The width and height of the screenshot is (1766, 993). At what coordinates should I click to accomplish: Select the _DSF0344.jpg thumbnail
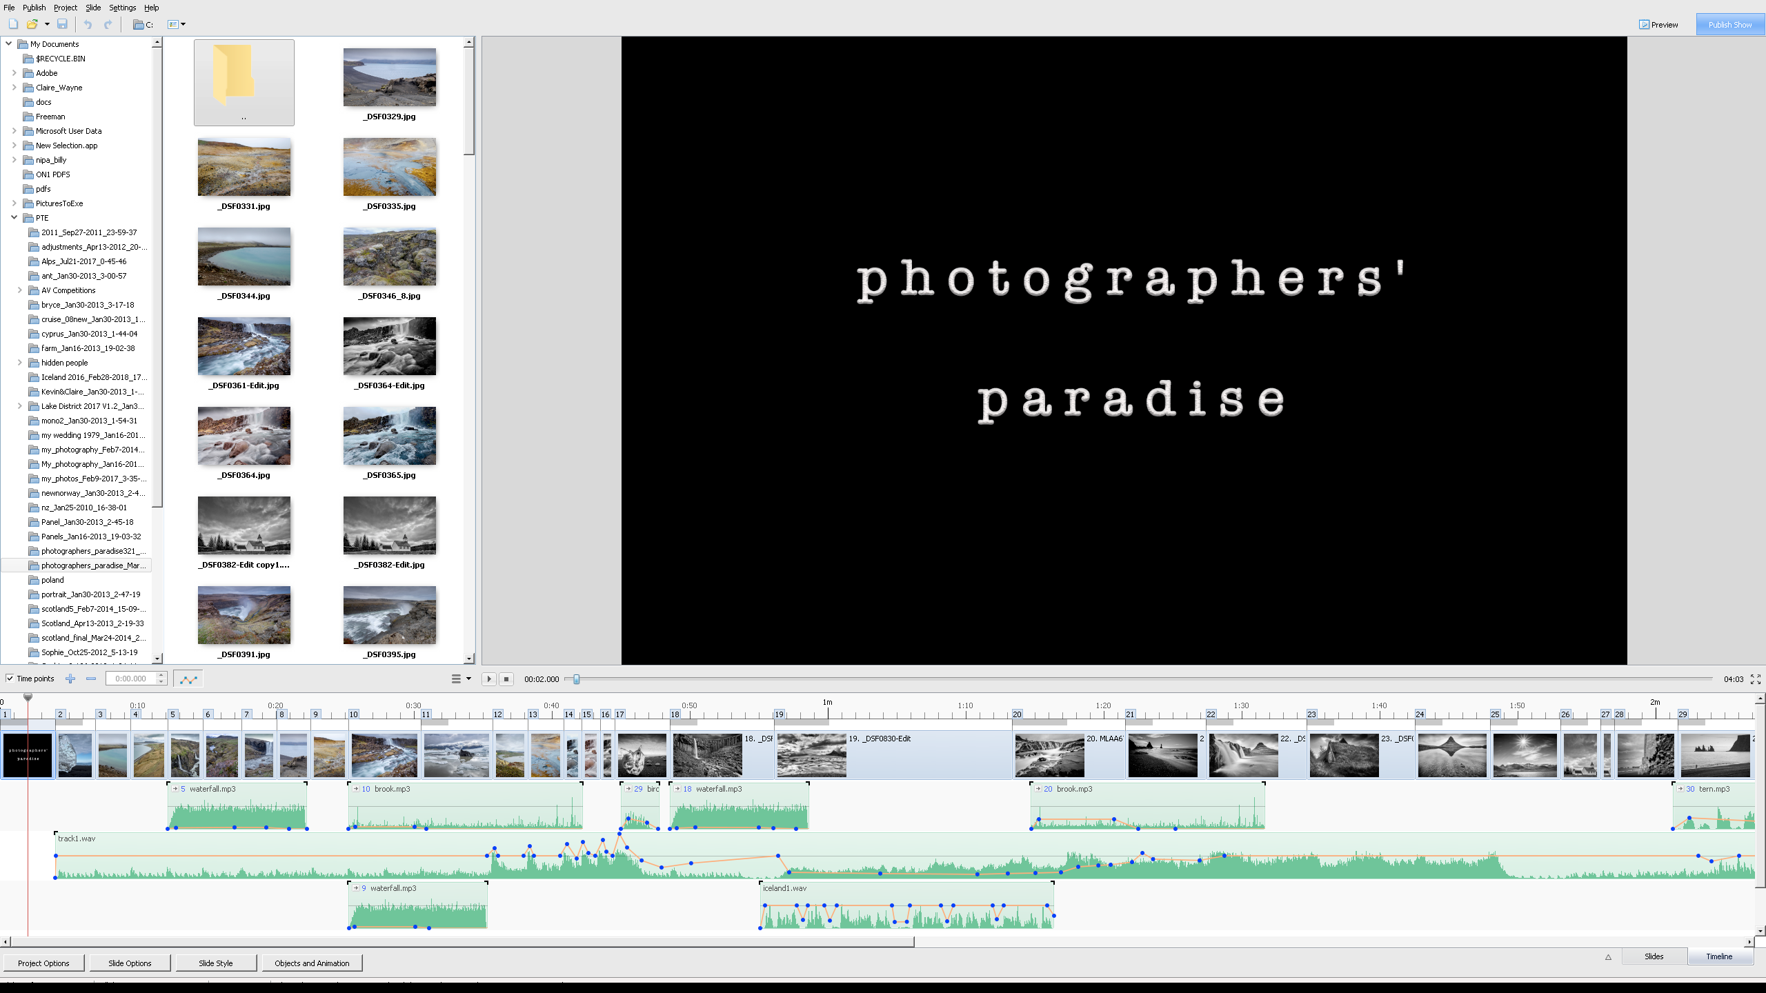click(244, 257)
